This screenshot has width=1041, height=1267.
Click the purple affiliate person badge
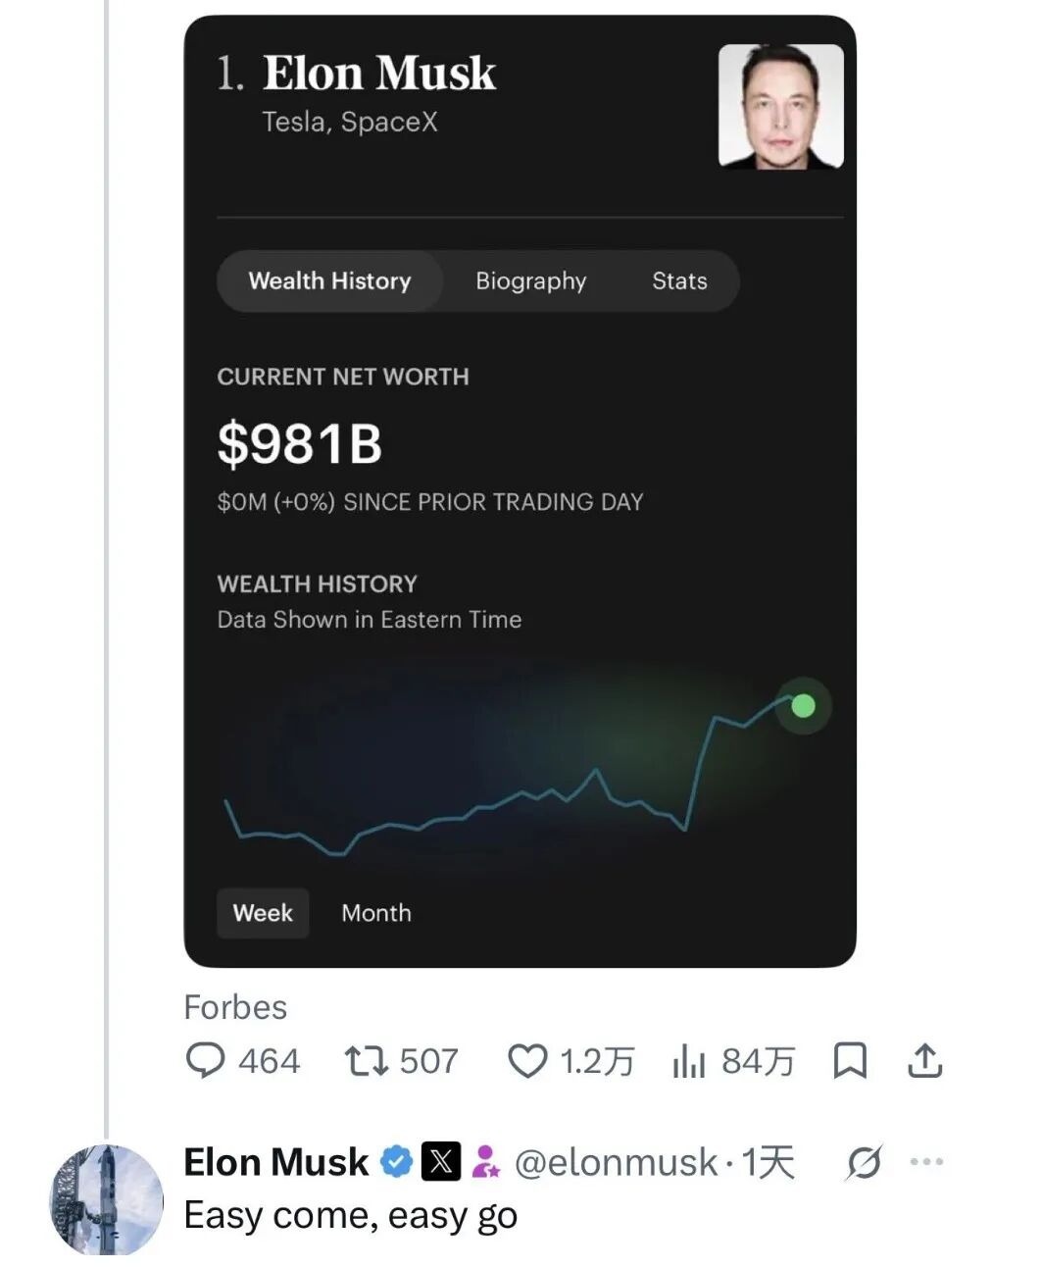(x=485, y=1162)
